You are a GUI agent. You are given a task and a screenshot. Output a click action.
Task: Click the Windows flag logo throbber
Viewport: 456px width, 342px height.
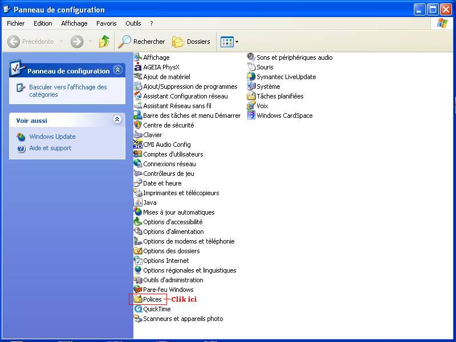pyautogui.click(x=442, y=23)
